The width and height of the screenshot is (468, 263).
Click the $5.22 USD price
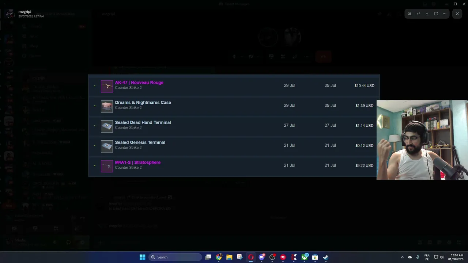point(365,165)
